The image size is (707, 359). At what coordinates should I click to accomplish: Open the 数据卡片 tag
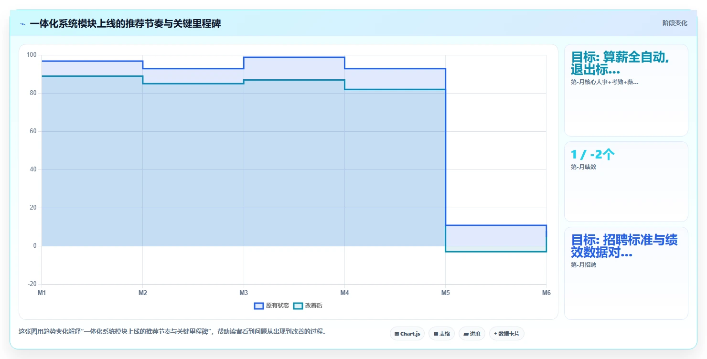click(x=506, y=334)
